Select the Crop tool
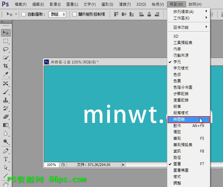Screen dimensions: 223x187 (x=6, y=66)
